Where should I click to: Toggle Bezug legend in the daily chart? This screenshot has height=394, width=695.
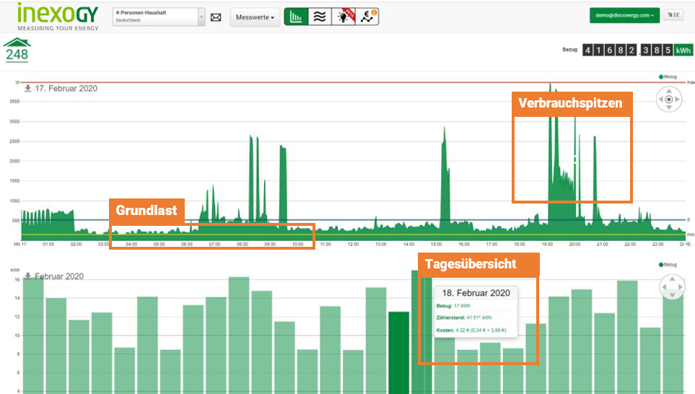click(668, 76)
